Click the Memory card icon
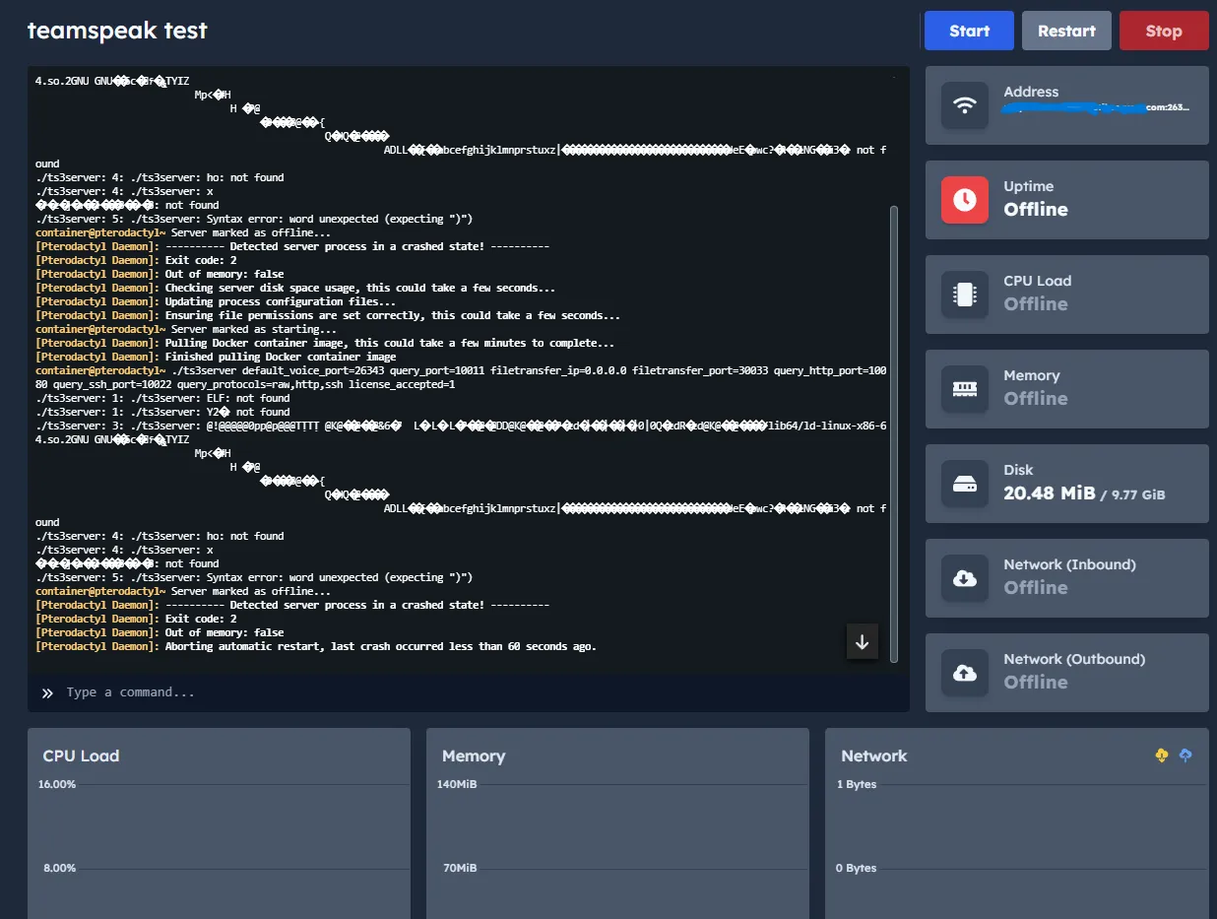The height and width of the screenshot is (919, 1217). 965,389
